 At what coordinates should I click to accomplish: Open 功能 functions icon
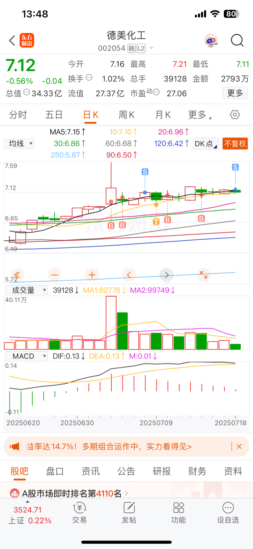tap(179, 508)
